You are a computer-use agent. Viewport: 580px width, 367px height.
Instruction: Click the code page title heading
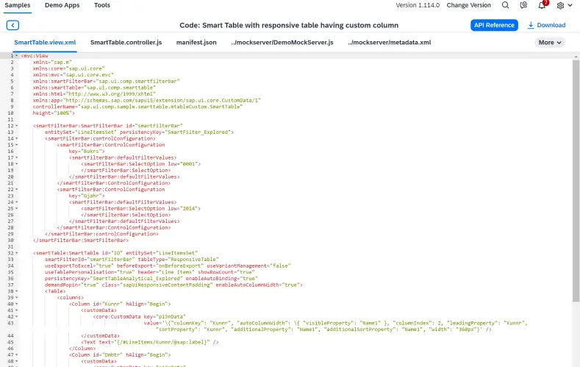[x=289, y=25]
